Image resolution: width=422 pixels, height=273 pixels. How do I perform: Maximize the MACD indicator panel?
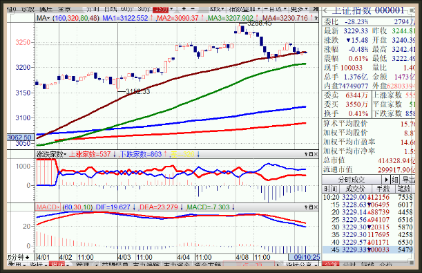(x=311, y=207)
